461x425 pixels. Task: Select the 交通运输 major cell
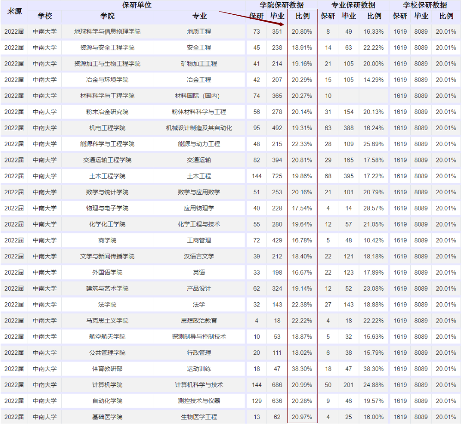coord(199,160)
